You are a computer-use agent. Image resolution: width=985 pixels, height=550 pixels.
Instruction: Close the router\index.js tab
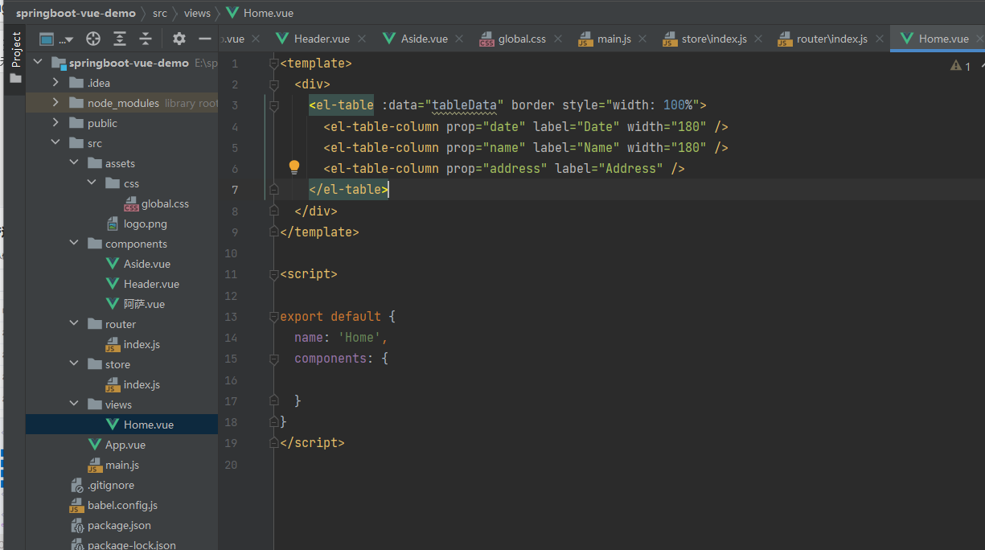pyautogui.click(x=879, y=39)
